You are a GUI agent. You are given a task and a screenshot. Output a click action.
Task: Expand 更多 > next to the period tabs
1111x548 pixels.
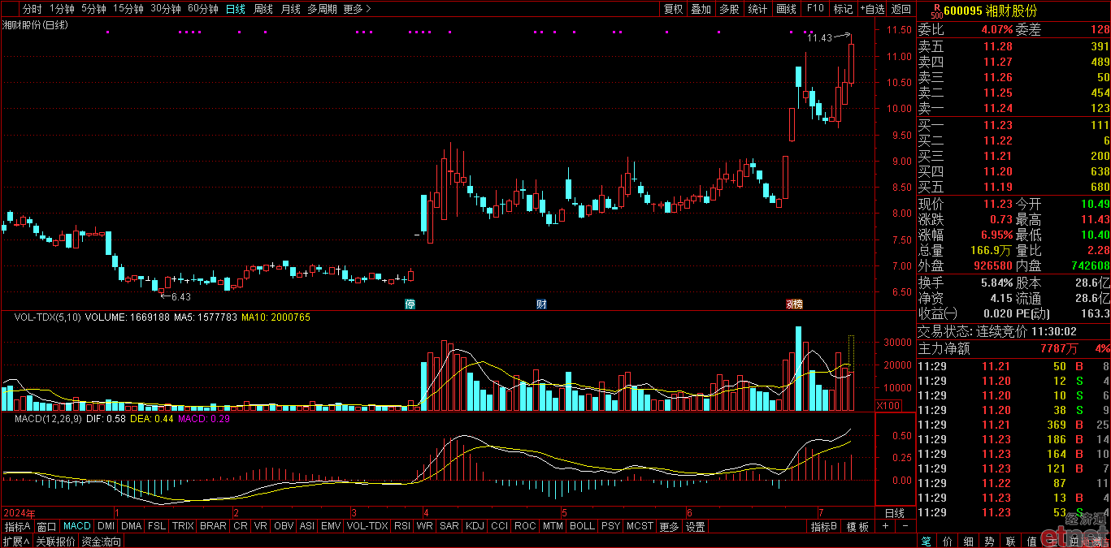point(358,9)
